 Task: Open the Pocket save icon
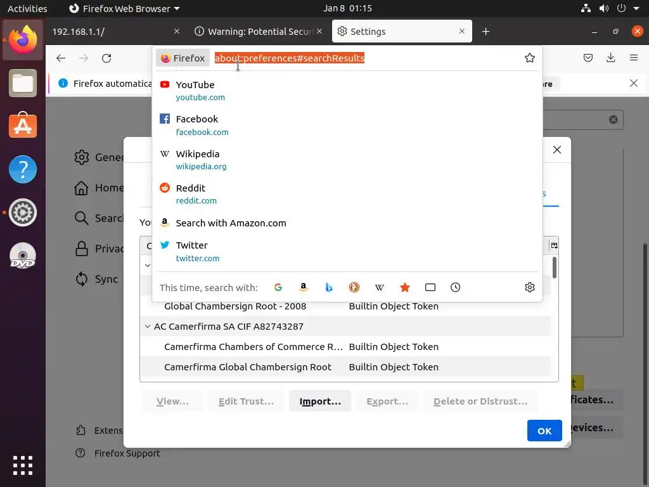click(588, 58)
